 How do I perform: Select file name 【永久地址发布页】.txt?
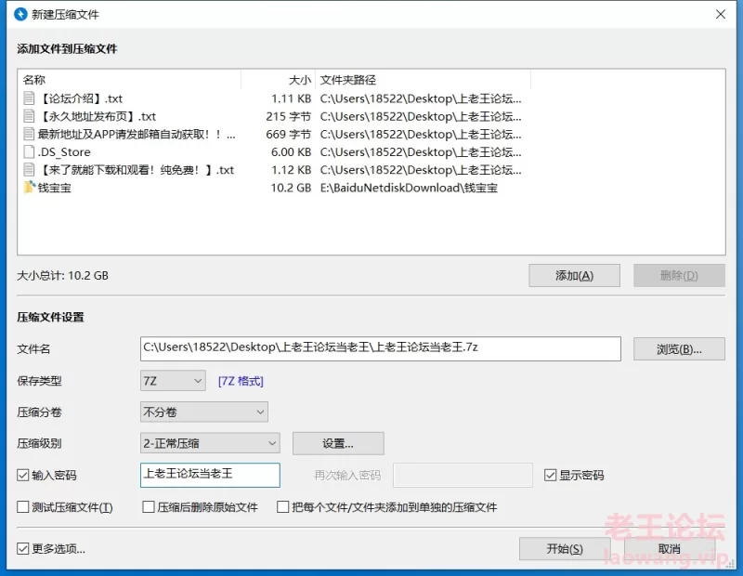click(x=98, y=117)
